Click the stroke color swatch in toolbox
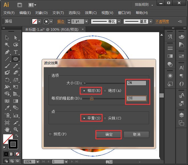 (x=13, y=144)
